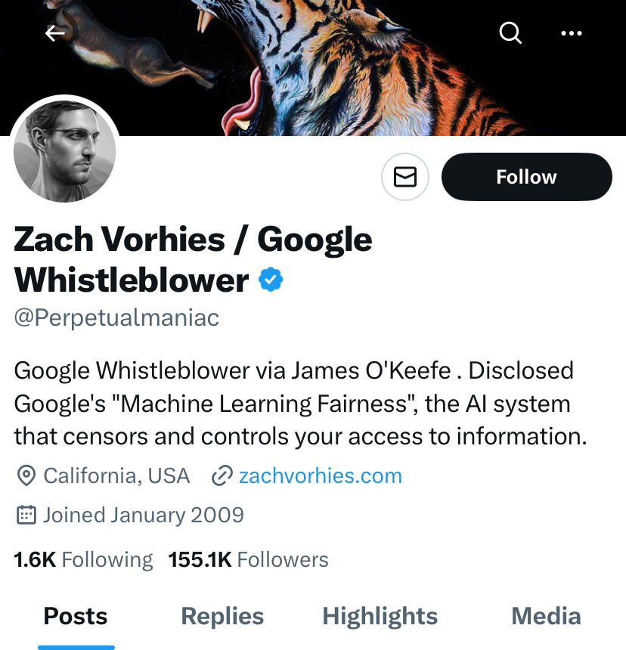Viewport: 626px width, 650px height.
Task: Open search with the magnifier icon
Action: [510, 32]
